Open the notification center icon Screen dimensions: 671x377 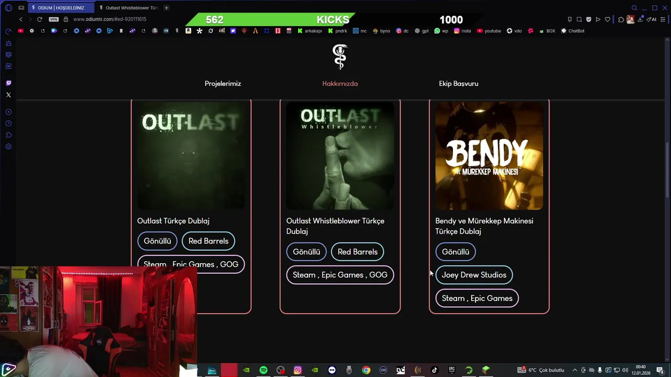(x=660, y=370)
